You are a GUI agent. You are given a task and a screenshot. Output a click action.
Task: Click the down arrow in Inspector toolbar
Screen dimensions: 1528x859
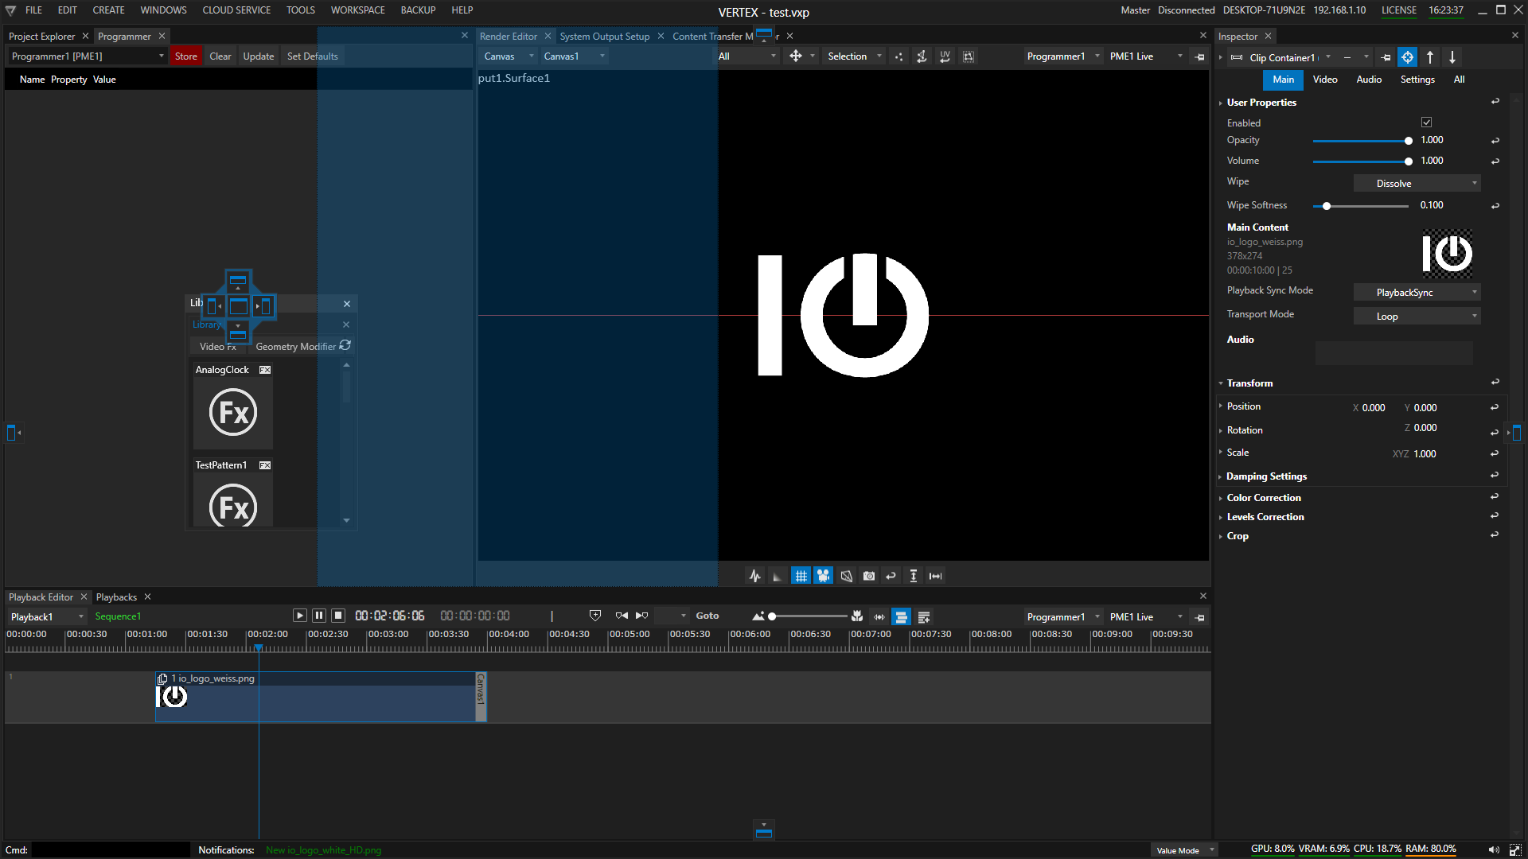click(x=1452, y=57)
